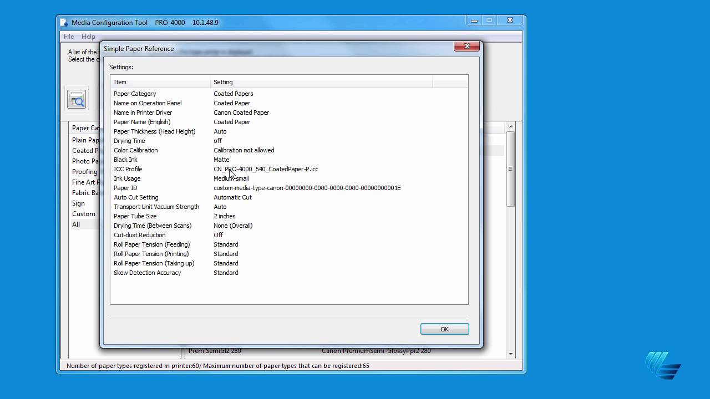Select the Auto Cut Setting row
Screen dimensions: 710x399
pyautogui.click(x=288, y=197)
